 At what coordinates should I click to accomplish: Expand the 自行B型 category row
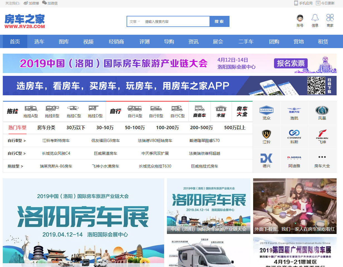(x=17, y=141)
